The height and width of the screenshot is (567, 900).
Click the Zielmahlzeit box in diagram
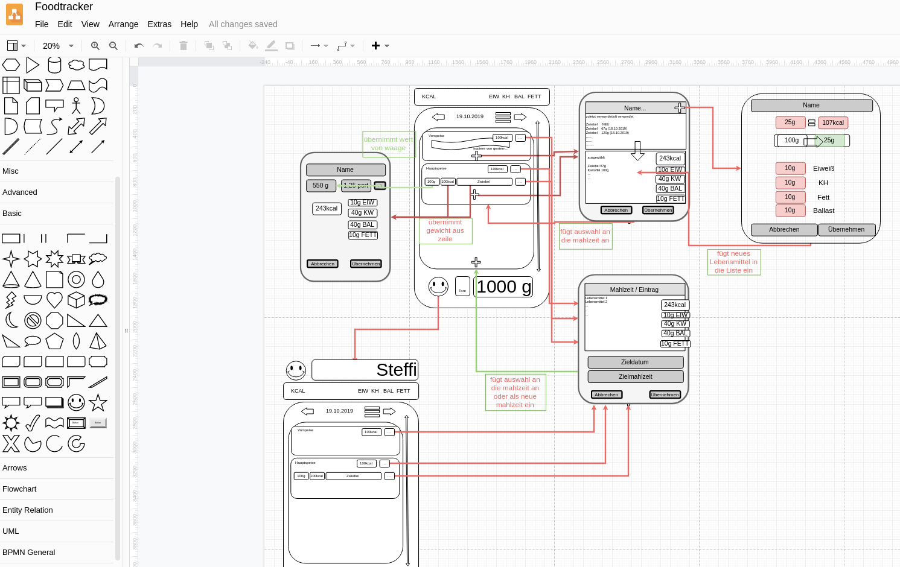click(x=636, y=376)
